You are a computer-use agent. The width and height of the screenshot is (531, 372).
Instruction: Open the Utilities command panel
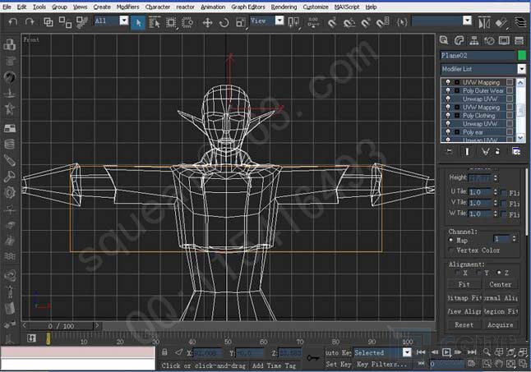[x=519, y=40]
